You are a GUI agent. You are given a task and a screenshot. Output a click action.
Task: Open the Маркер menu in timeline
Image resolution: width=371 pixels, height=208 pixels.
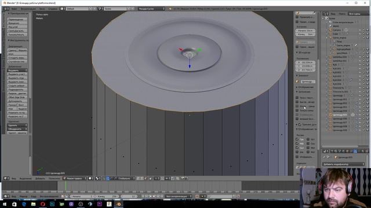point(23,196)
